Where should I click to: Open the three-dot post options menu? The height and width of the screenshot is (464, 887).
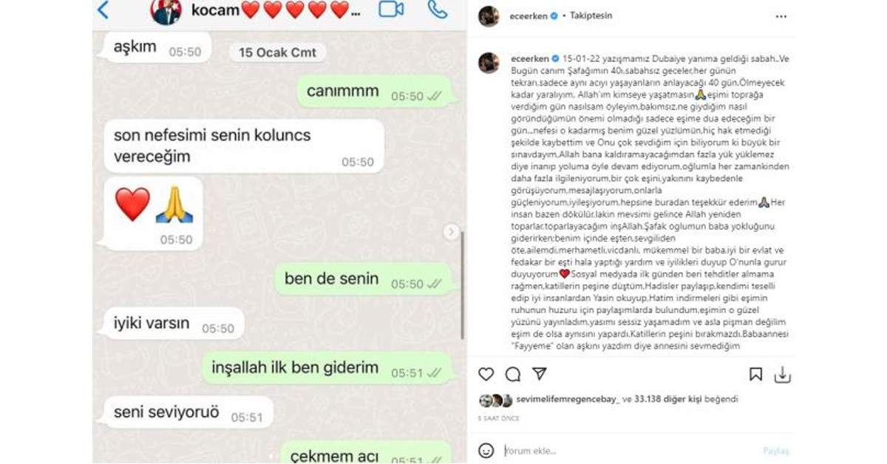click(781, 16)
